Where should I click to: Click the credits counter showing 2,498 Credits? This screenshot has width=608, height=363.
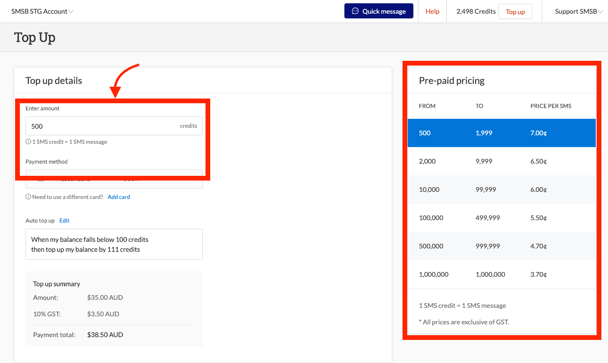475,11
